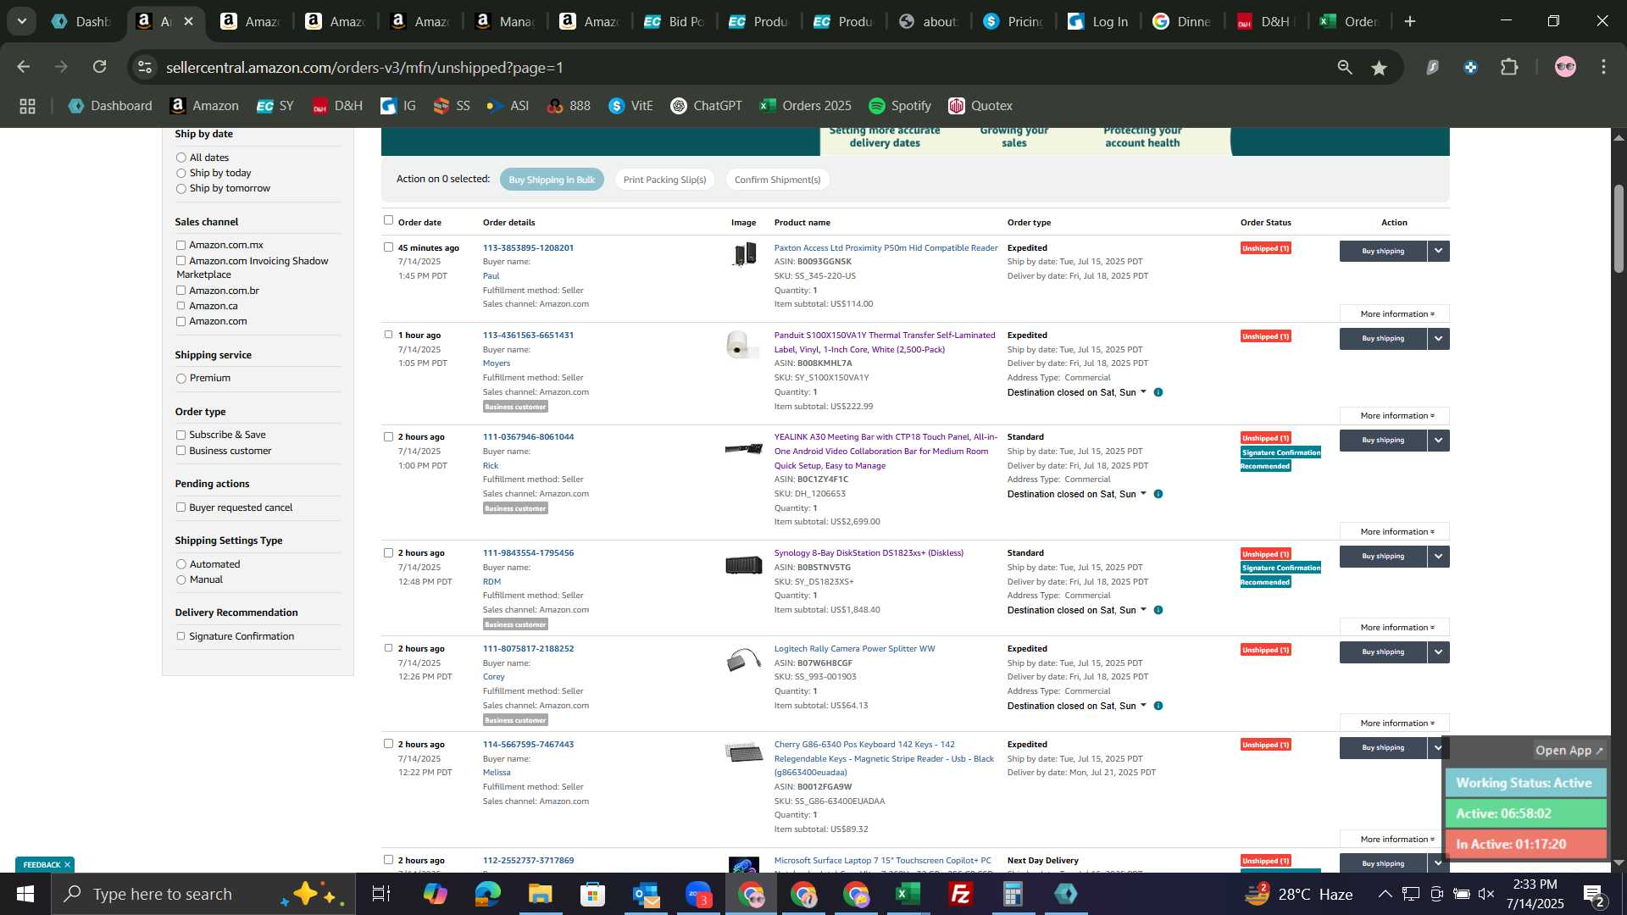
Task: Open the Spotify bookmark
Action: tap(900, 106)
